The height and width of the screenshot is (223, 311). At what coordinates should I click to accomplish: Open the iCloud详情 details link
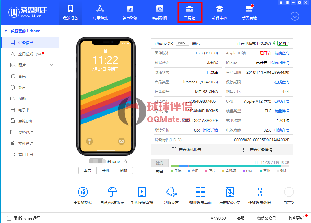(280, 63)
